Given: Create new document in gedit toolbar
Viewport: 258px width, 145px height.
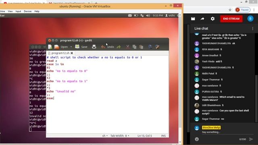Looking at the screenshot, I should [50, 47].
